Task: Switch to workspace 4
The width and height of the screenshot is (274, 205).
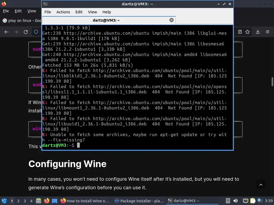Action: (x=31, y=201)
